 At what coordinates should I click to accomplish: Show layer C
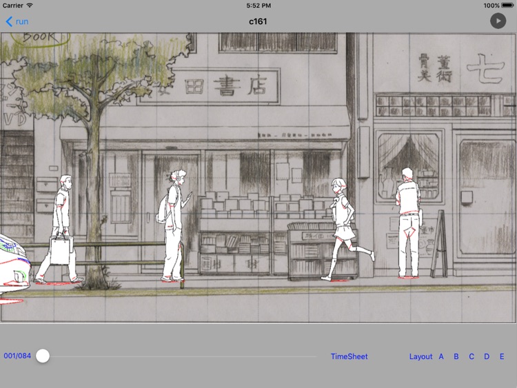pos(472,356)
